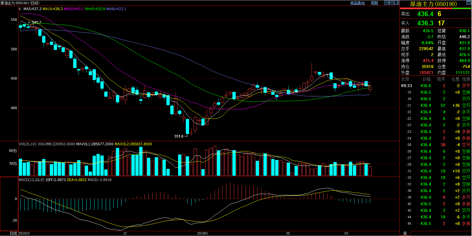Click the 持仓 open interest 35910
This screenshot has width=472, height=236.
pos(427,67)
